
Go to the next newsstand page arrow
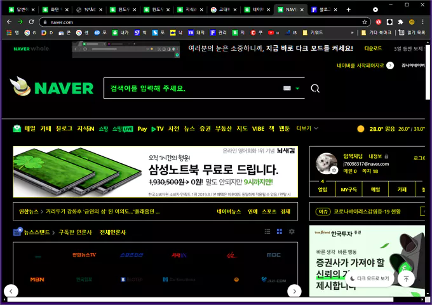point(295,291)
